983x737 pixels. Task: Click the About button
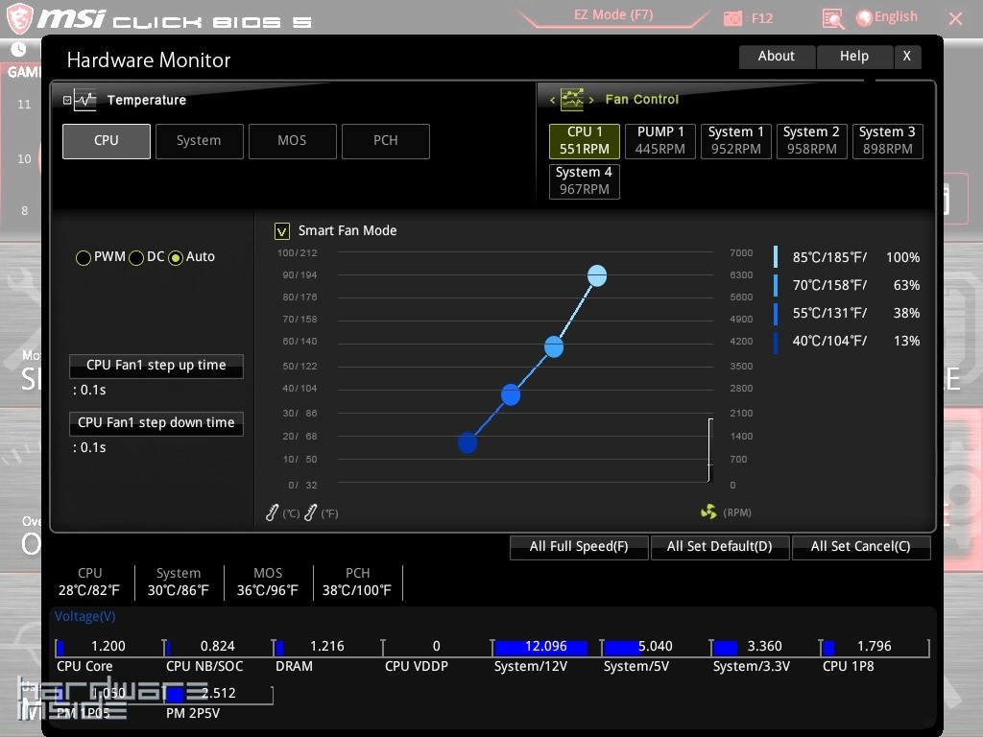(x=778, y=57)
